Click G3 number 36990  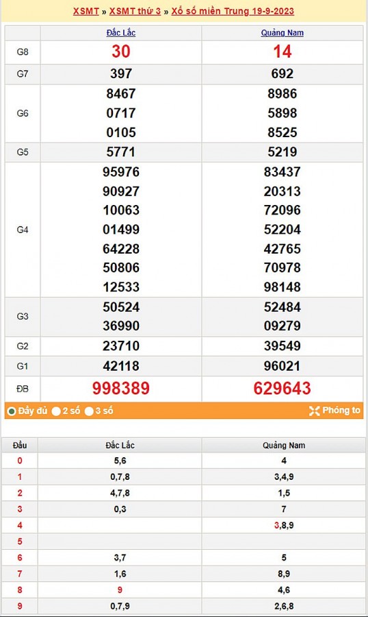point(121,326)
